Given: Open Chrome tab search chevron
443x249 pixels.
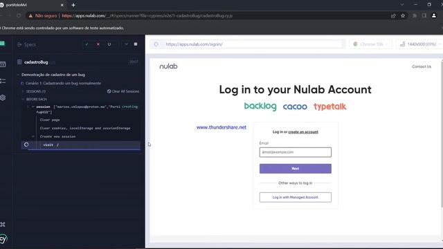Looking at the screenshot, I should [401, 5].
